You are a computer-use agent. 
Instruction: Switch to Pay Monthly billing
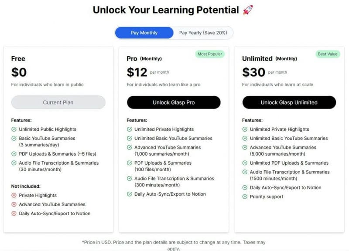(144, 33)
